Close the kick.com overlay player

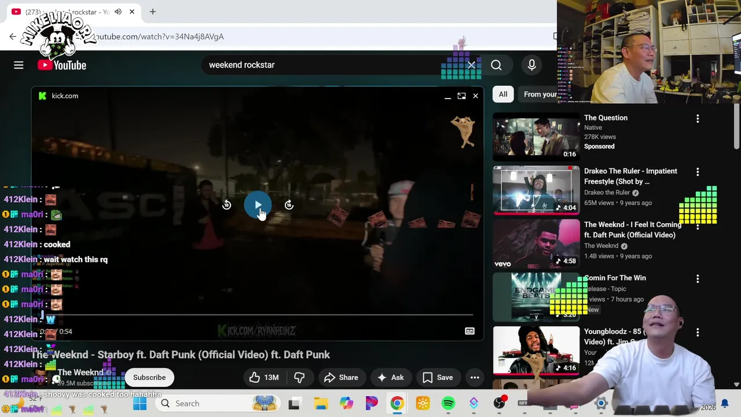point(475,96)
